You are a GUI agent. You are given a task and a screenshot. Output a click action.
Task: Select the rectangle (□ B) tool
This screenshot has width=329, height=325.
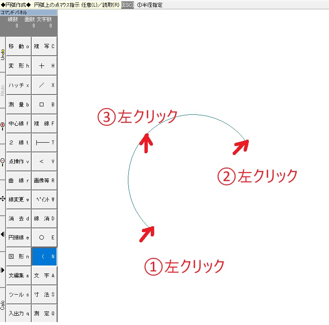click(x=44, y=104)
